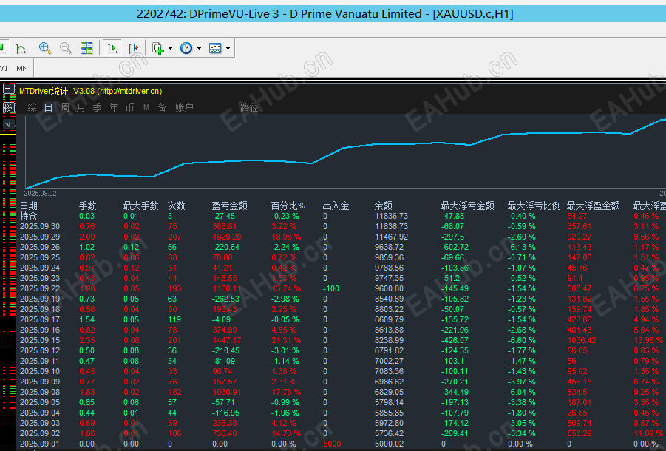Click the MTDriver统计 V3.08 title link
Viewport: 666px width, 451px height.
point(90,91)
